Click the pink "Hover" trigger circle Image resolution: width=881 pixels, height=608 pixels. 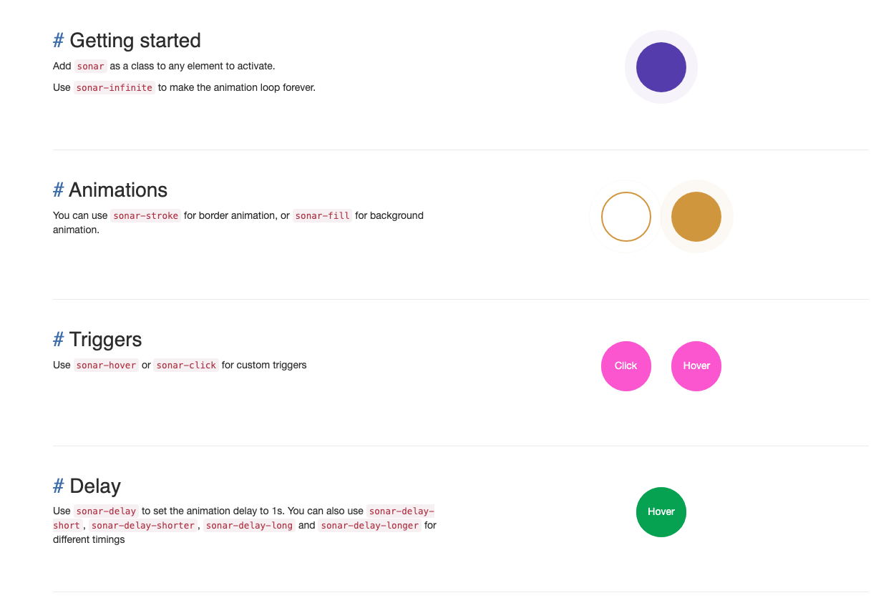(x=696, y=366)
